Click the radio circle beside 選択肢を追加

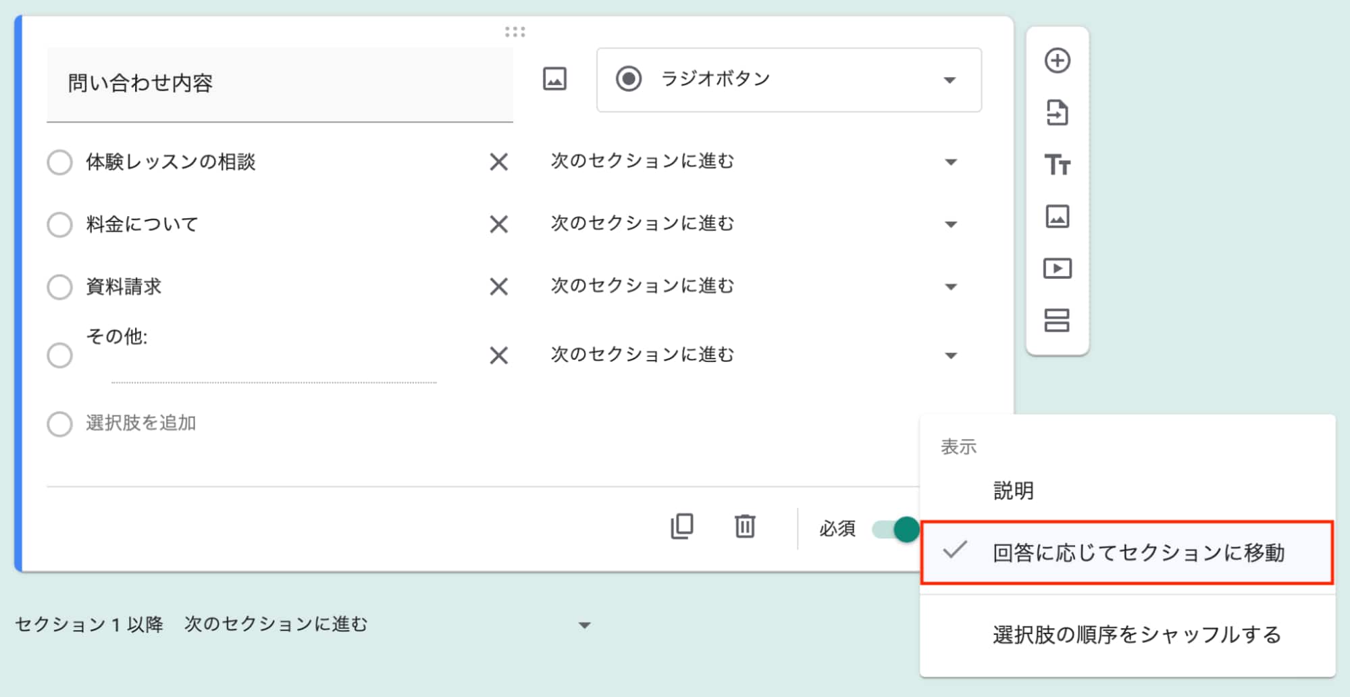[x=59, y=424]
